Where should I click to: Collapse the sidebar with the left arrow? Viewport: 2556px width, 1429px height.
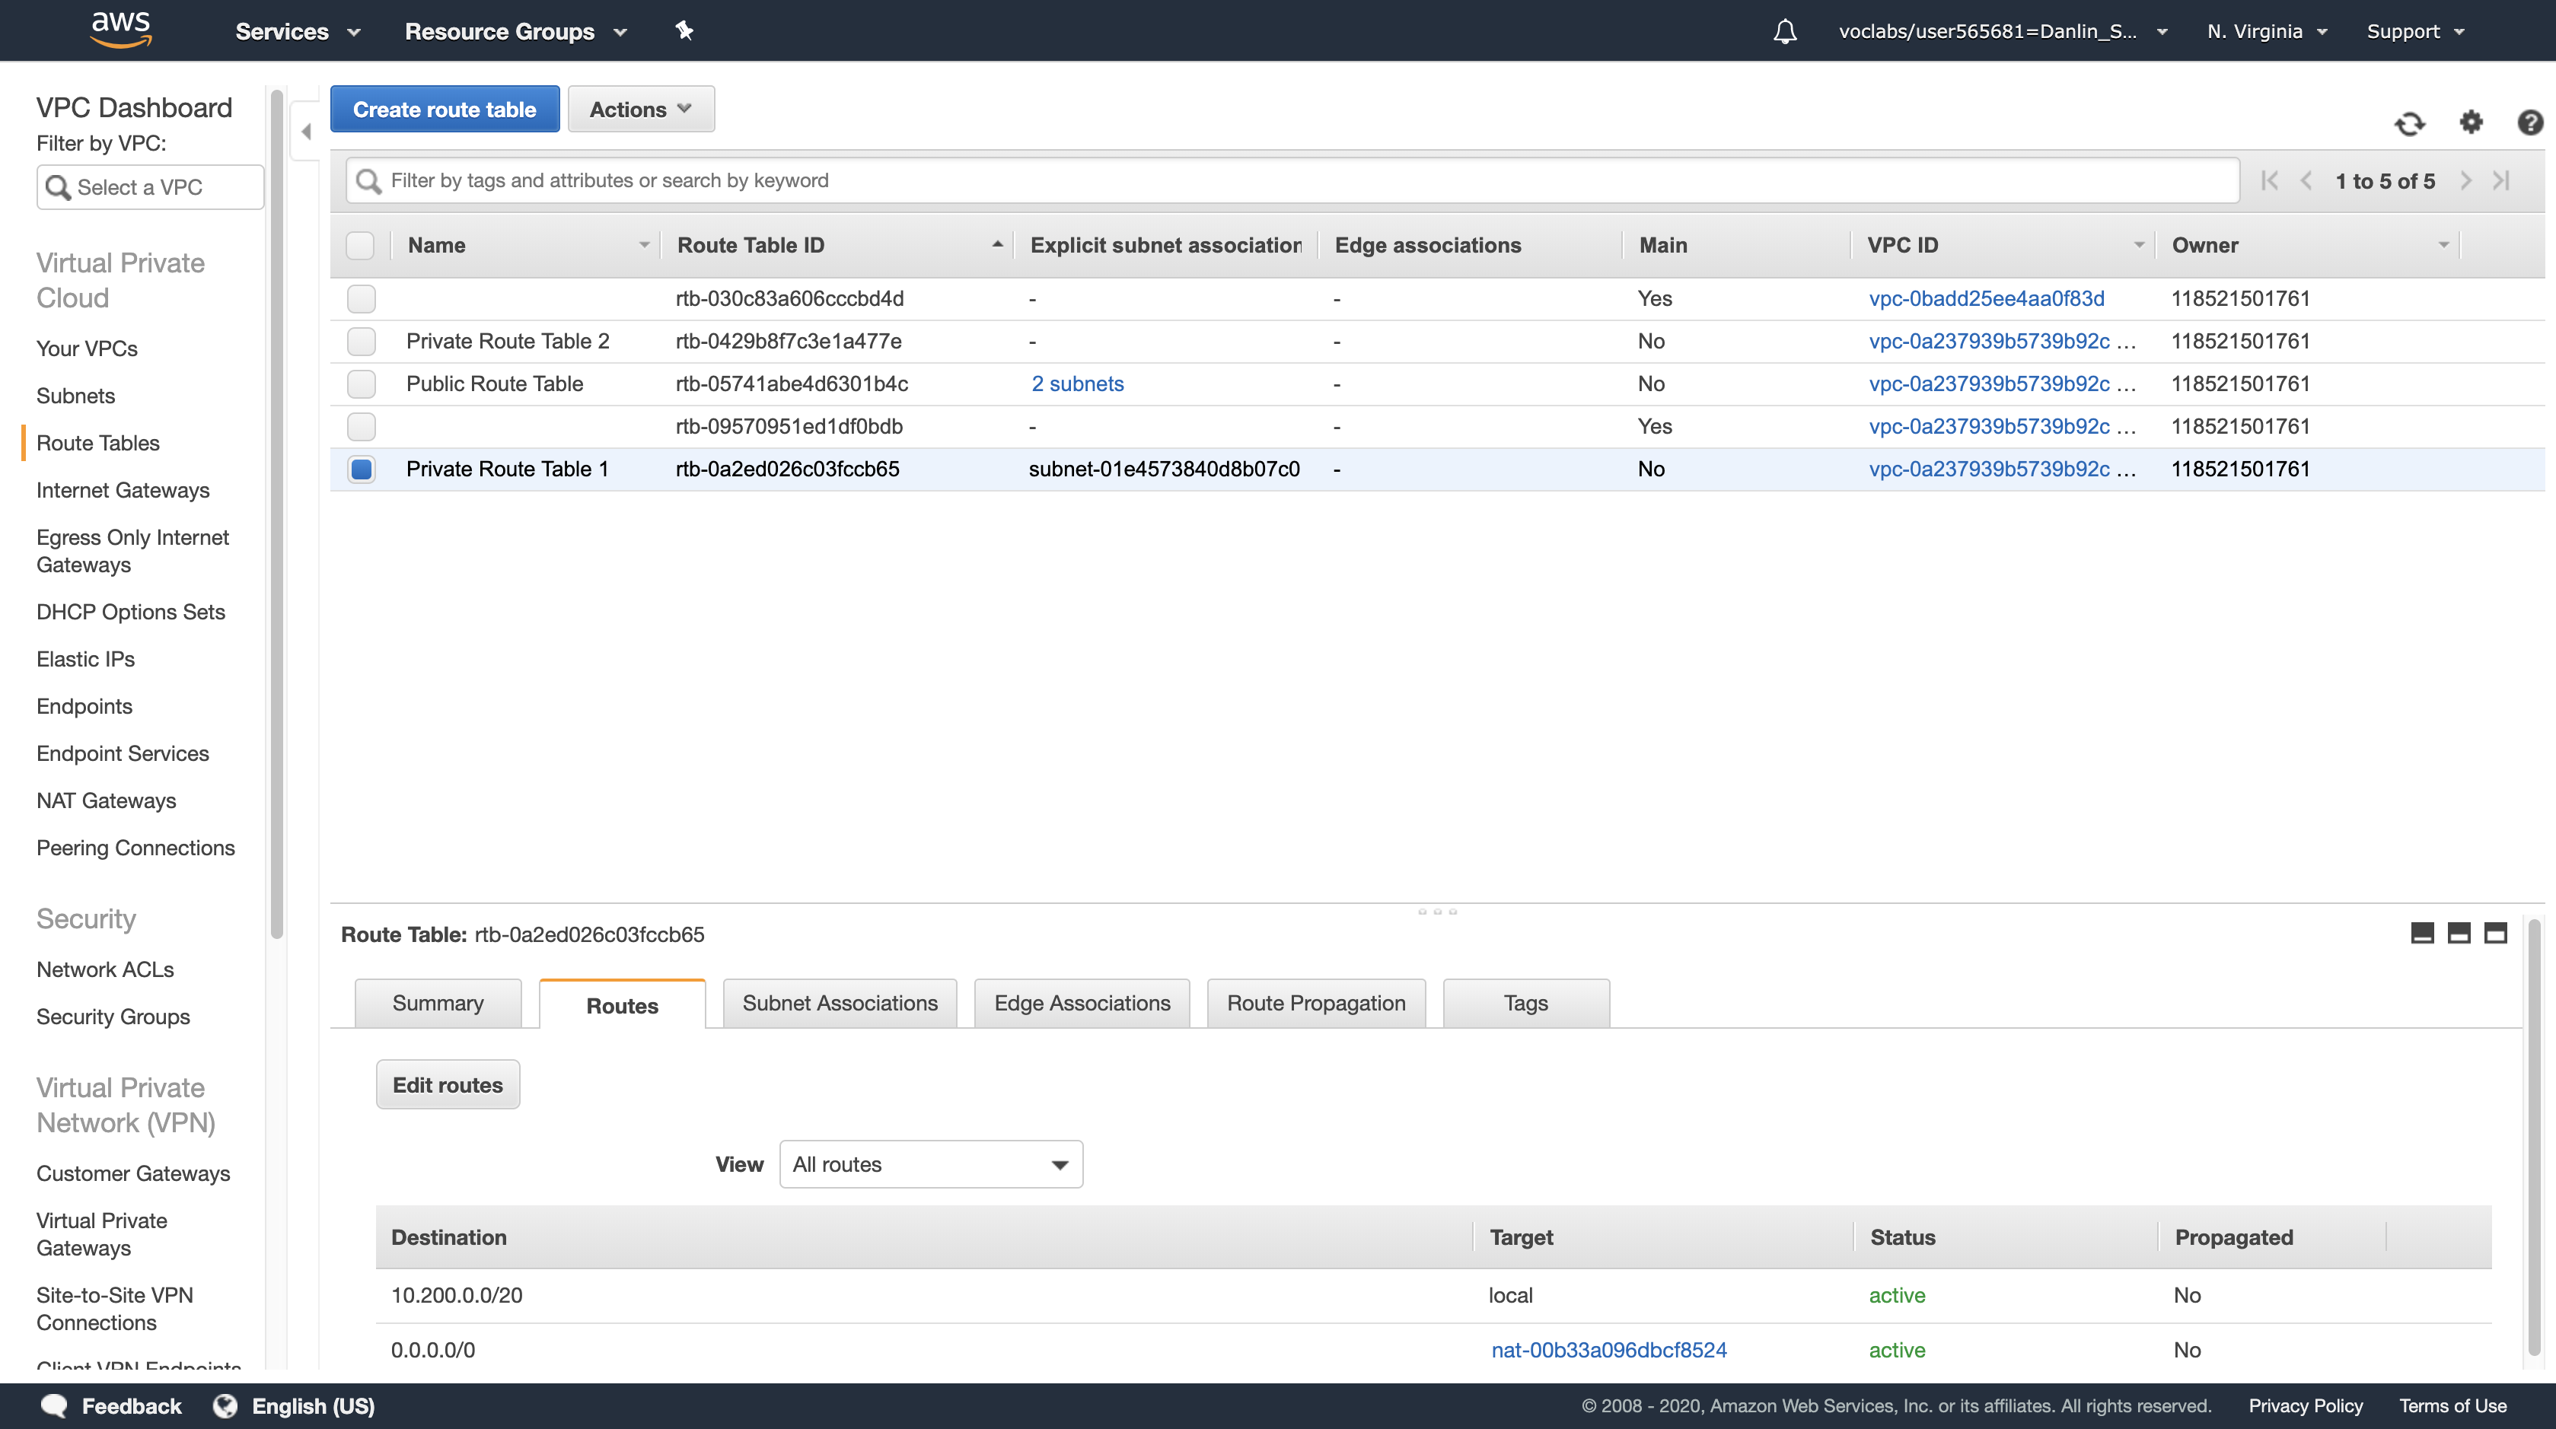tap(306, 131)
